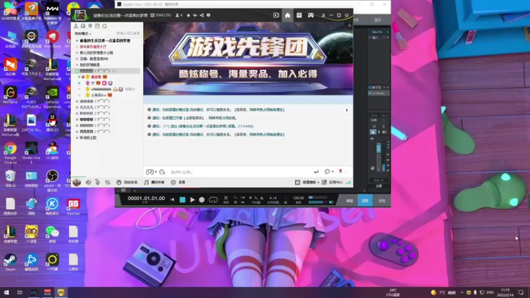Collapse the highlighted channel with 4 members
Viewport: 530px width, 298px height.
click(77, 71)
